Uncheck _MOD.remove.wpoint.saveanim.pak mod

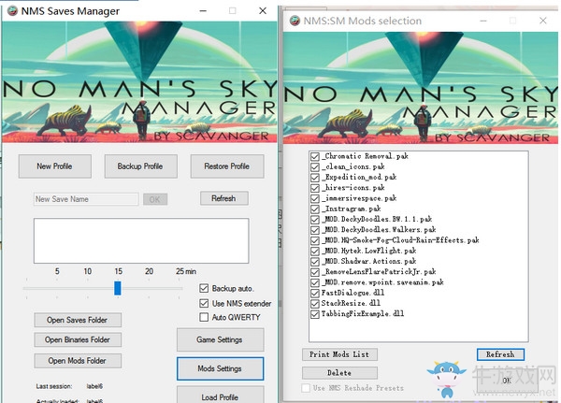pos(315,282)
